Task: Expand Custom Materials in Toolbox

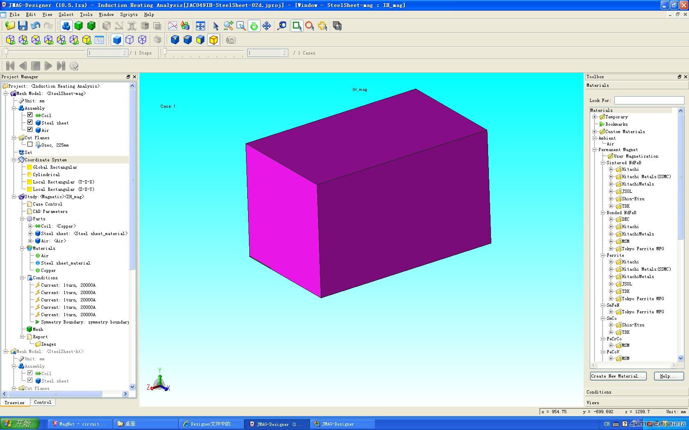Action: 595,131
